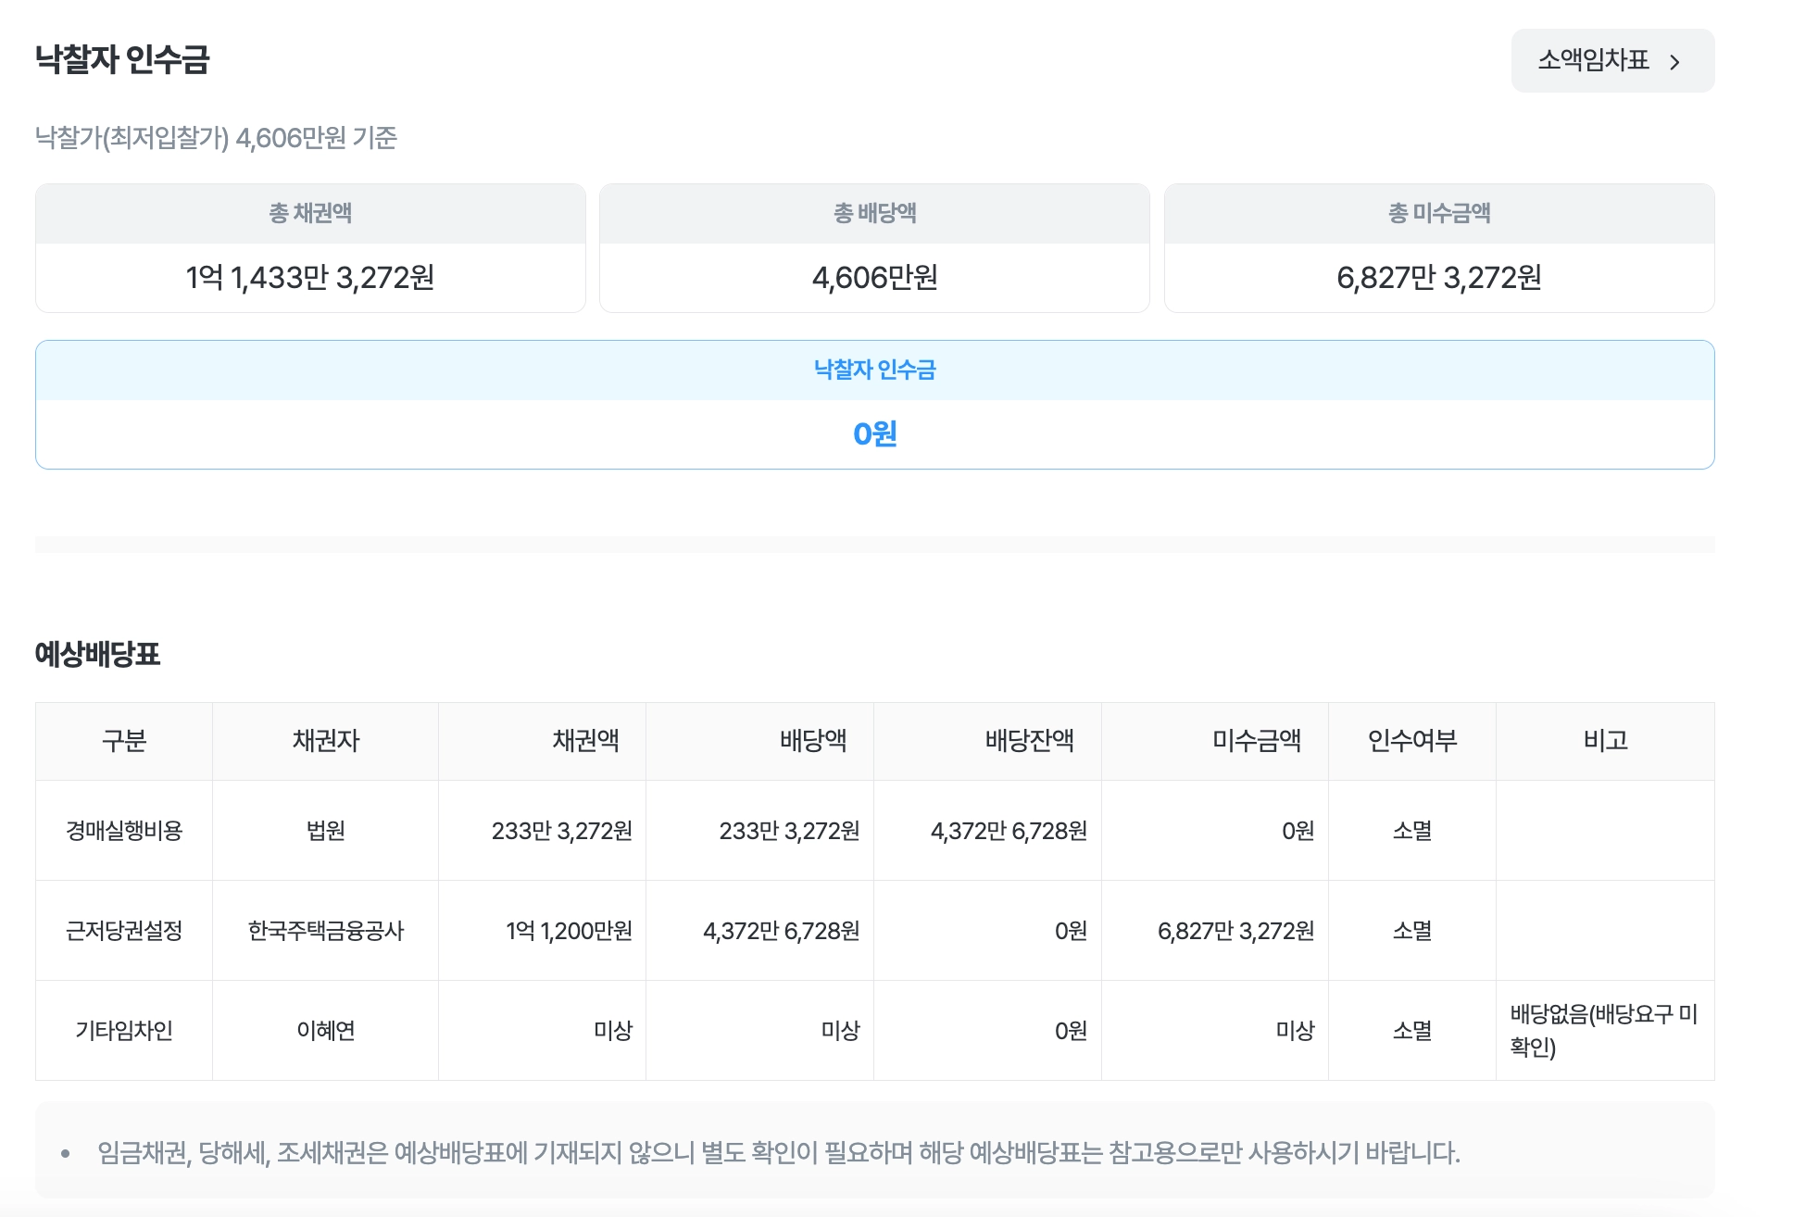
Task: Click the 미수금액 column header
Action: click(1256, 741)
